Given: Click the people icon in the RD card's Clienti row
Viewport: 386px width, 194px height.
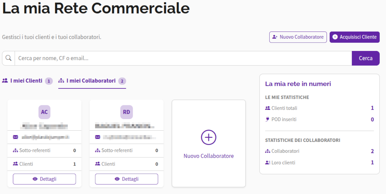Looking at the screenshot, I should point(97,164).
